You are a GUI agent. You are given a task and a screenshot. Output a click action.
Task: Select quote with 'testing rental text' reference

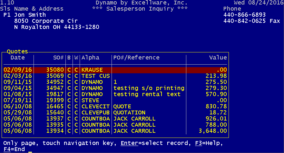[115, 94]
